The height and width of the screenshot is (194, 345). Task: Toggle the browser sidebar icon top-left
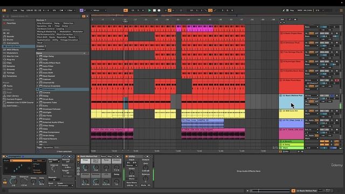4,10
